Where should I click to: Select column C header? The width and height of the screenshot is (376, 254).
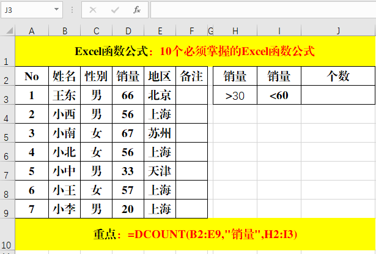96,31
